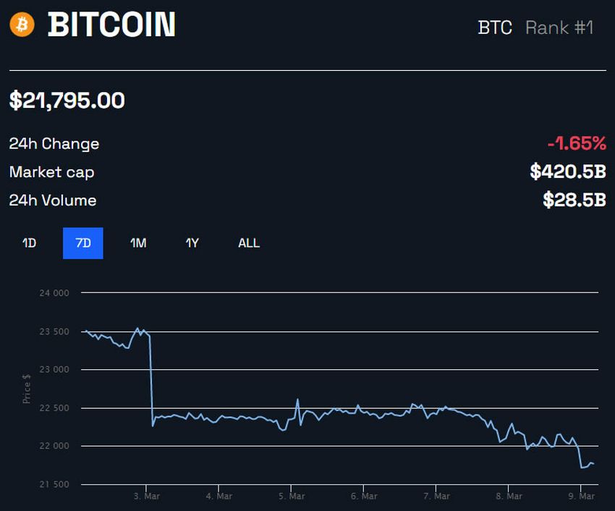The image size is (615, 511).
Task: Click the 9. Mar axis label
Action: (583, 497)
